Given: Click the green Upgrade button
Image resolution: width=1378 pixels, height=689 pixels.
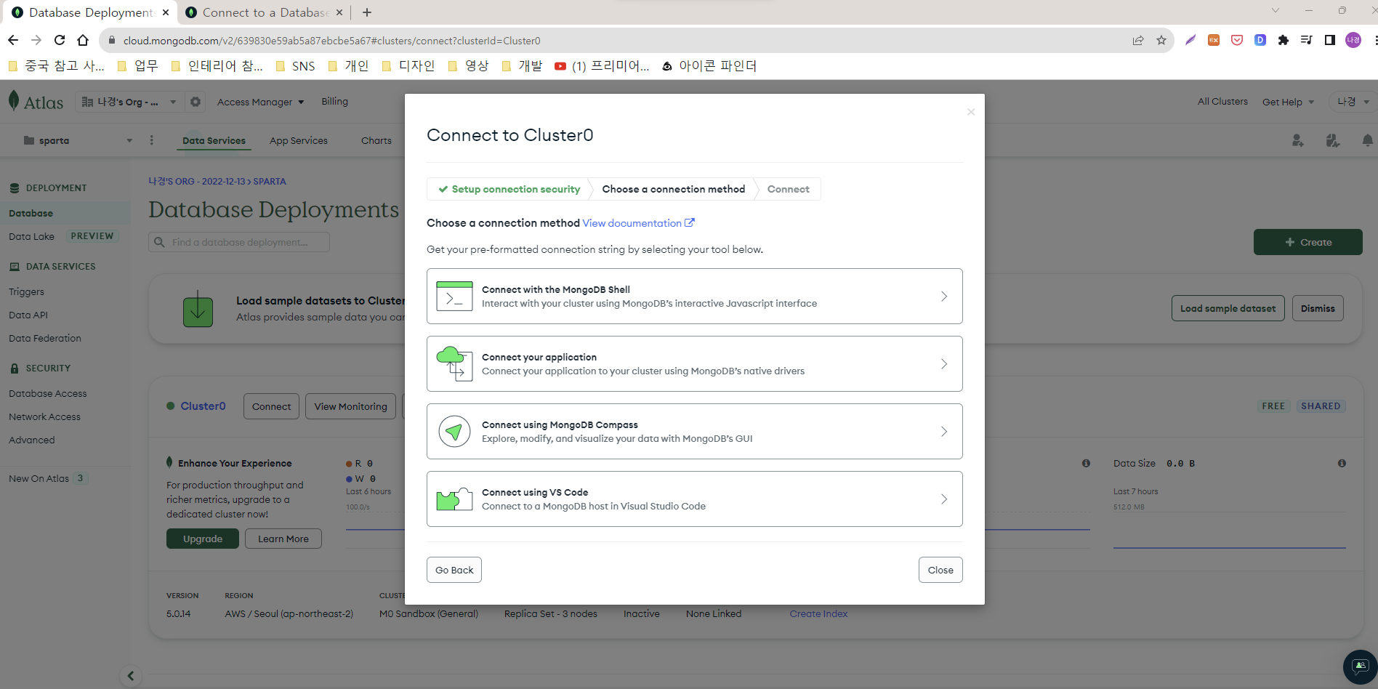Looking at the screenshot, I should (203, 539).
